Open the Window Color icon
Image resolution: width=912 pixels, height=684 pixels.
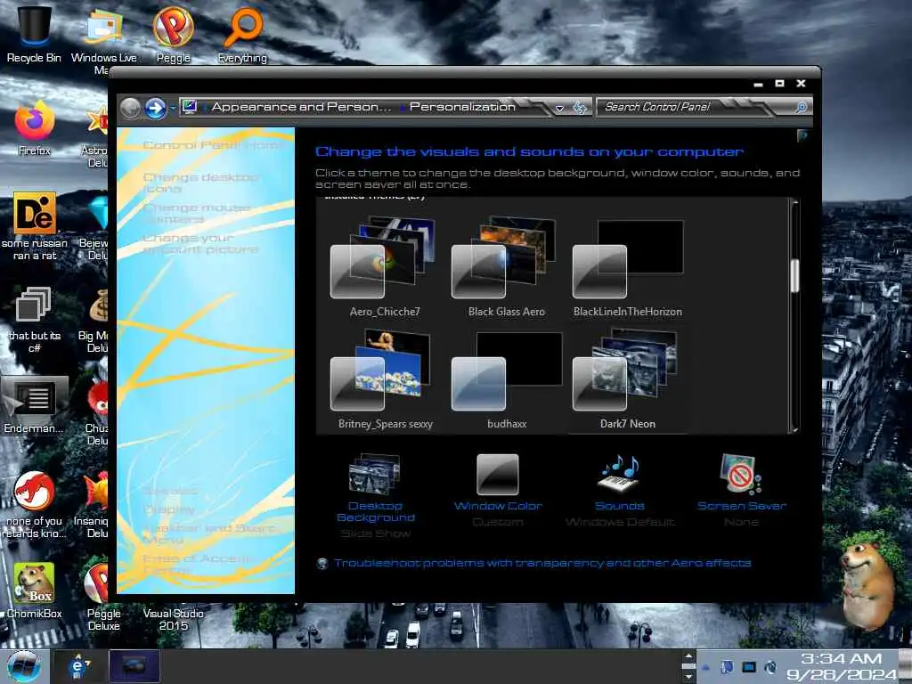coord(498,474)
